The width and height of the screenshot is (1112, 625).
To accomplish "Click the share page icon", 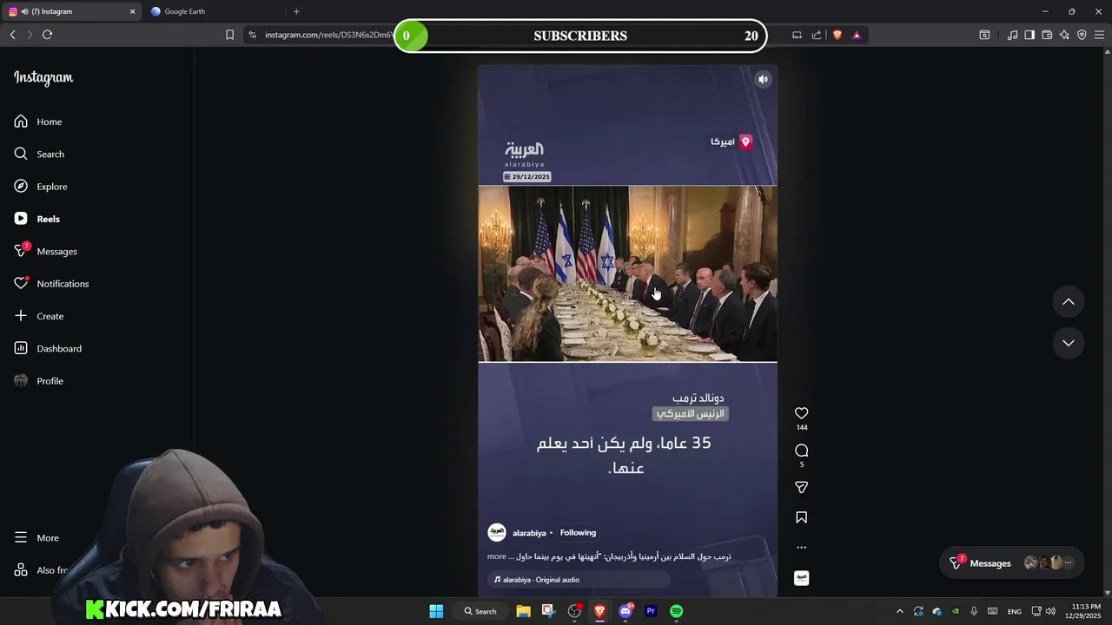I will tap(817, 35).
